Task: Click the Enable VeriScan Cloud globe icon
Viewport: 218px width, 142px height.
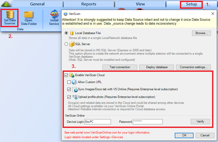Action: [x=72, y=75]
